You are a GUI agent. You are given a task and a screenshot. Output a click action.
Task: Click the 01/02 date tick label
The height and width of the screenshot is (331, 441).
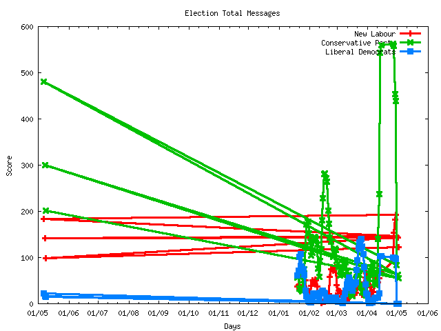coord(307,313)
